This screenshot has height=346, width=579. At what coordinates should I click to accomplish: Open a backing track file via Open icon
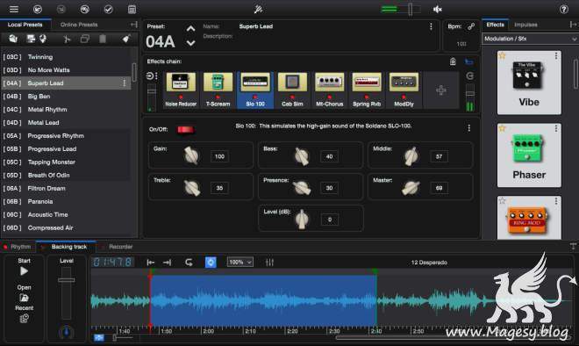coord(24,298)
